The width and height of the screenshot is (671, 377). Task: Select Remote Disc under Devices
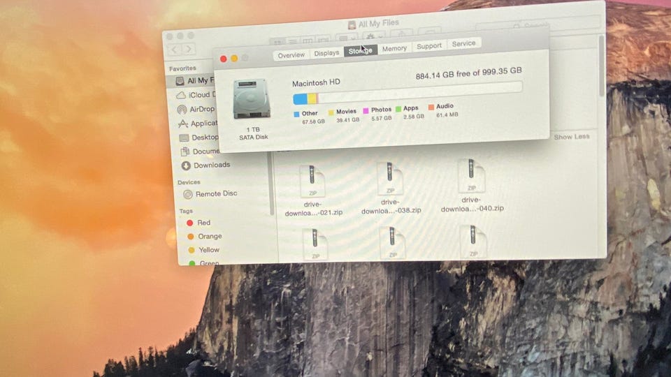pyautogui.click(x=210, y=194)
